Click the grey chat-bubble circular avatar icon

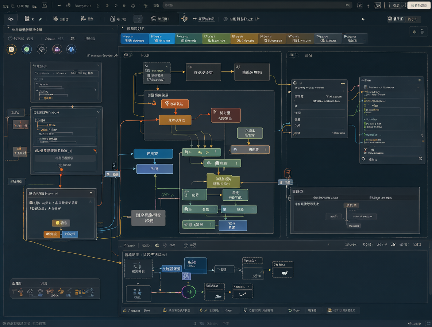tap(42, 49)
